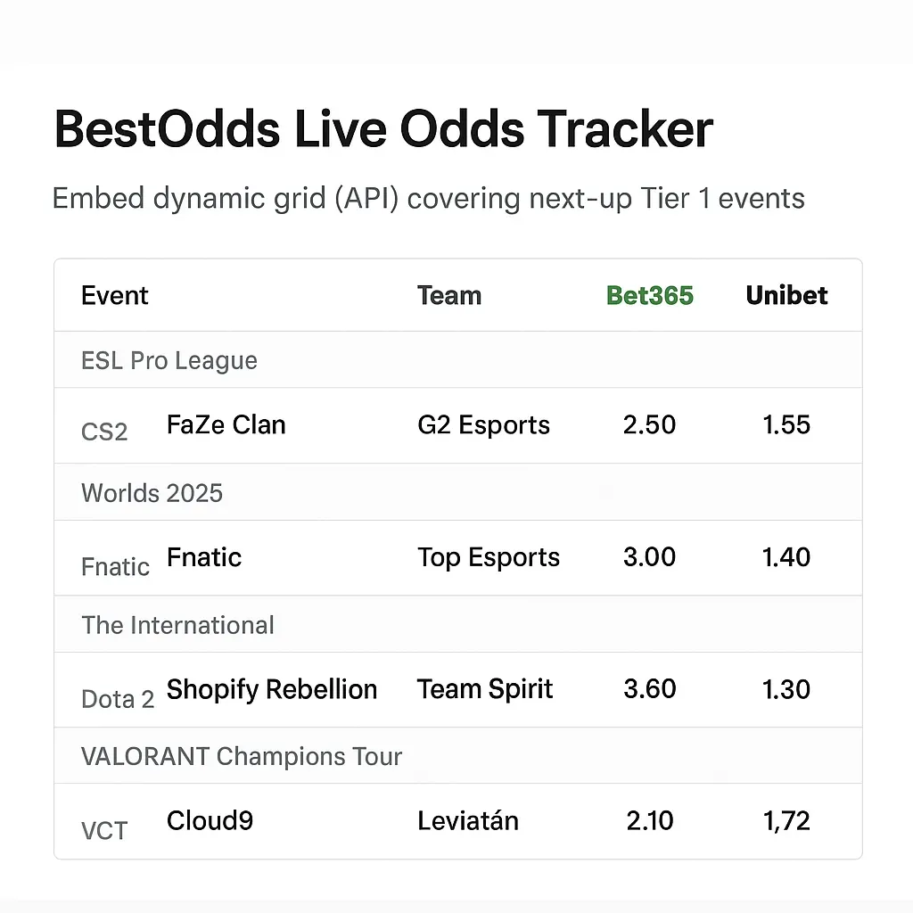Screen dimensions: 913x913
Task: Sort by the Event column header
Action: (x=115, y=295)
